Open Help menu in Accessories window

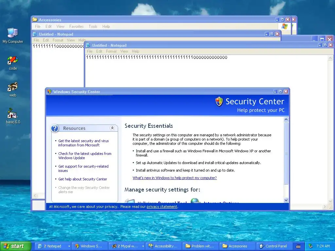106,26
